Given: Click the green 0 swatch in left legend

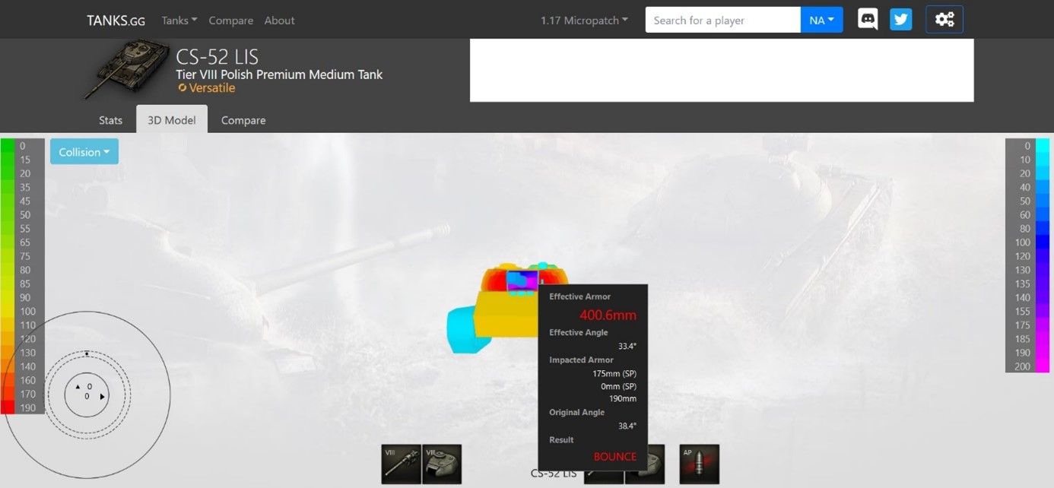Looking at the screenshot, I should [x=7, y=146].
